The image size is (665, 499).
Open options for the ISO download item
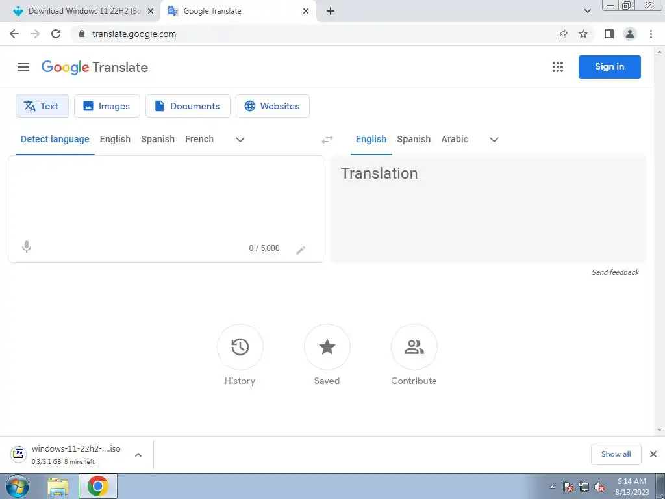(138, 455)
